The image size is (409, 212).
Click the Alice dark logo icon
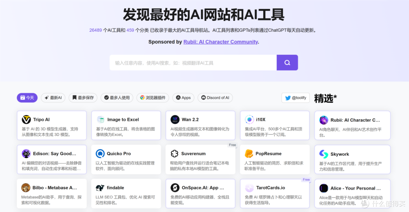pos(324,188)
